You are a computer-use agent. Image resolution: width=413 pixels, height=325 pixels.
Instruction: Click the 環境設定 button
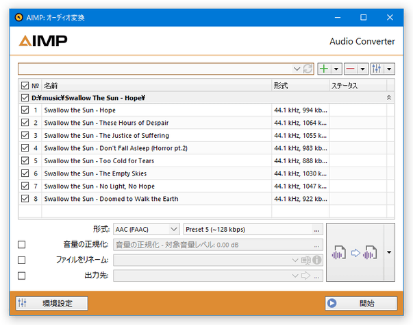click(51, 303)
